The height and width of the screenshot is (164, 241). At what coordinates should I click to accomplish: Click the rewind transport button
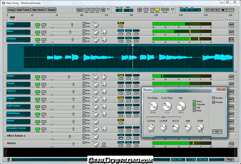pyautogui.click(x=212, y=10)
